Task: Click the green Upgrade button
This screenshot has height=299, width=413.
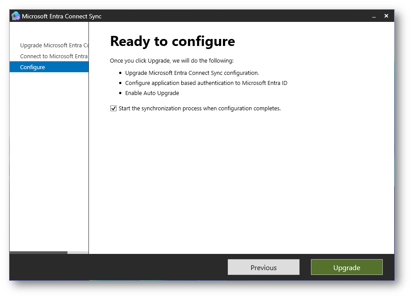Action: (346, 267)
